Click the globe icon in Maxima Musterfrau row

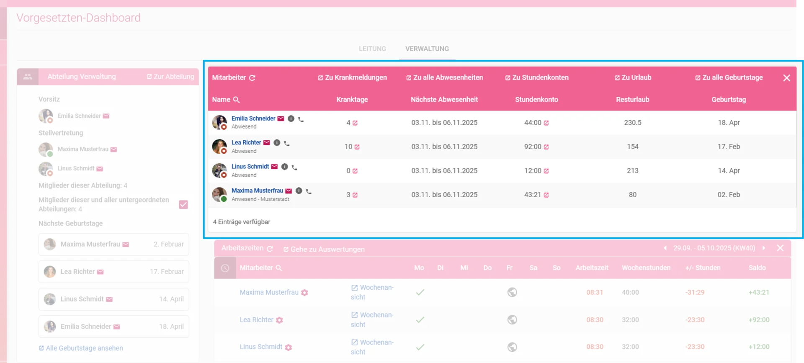(512, 292)
